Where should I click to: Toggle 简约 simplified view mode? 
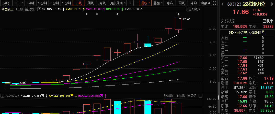pyautogui.click(x=194, y=3)
